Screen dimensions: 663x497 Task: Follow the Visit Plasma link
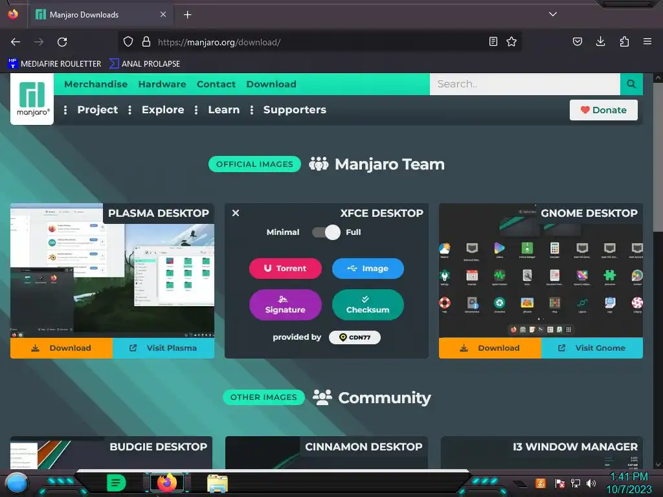pos(163,348)
